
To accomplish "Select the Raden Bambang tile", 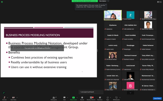I will 113,66.
